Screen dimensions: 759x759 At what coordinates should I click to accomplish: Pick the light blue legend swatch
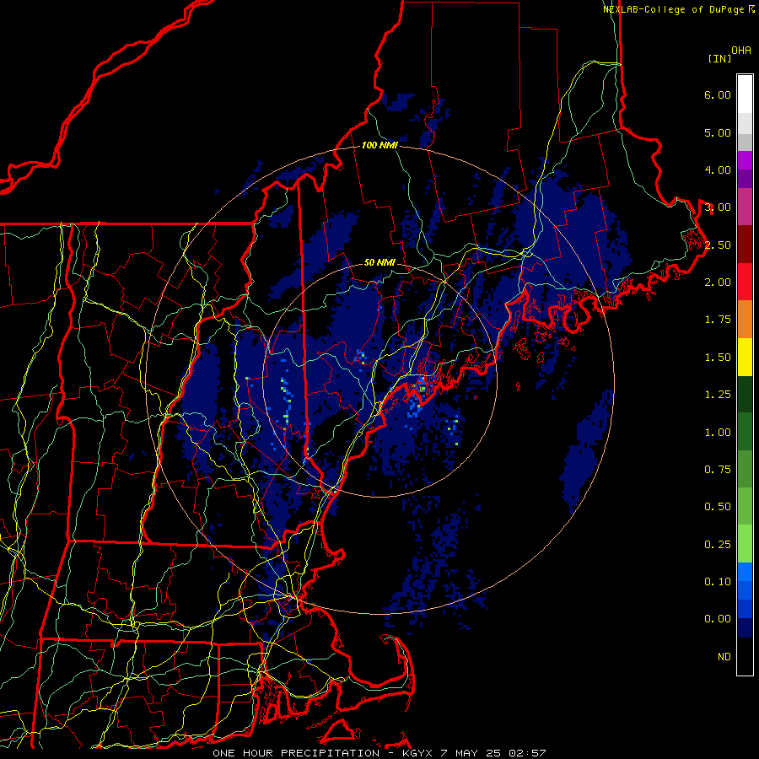pyautogui.click(x=745, y=572)
